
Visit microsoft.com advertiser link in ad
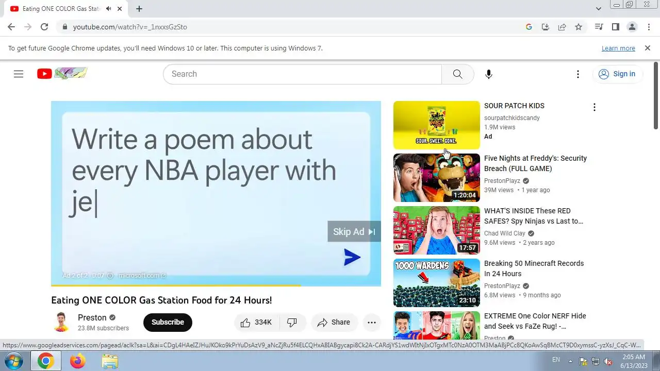point(142,276)
